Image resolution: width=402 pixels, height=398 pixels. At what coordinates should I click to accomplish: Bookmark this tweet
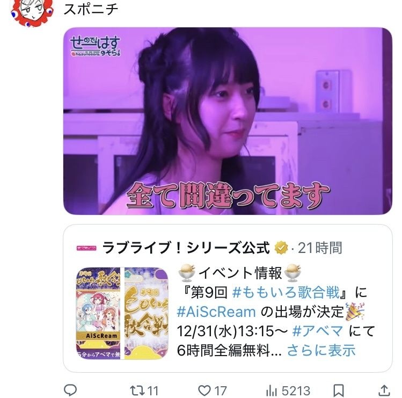coord(339,391)
